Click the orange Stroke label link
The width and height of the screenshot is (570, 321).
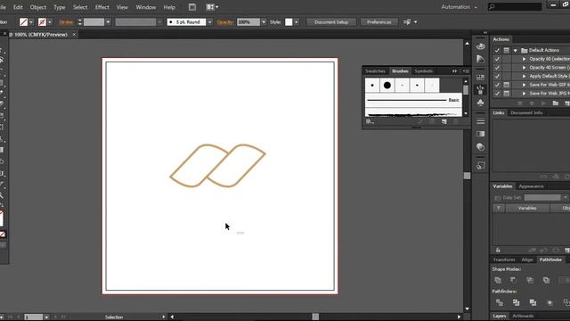coord(66,22)
